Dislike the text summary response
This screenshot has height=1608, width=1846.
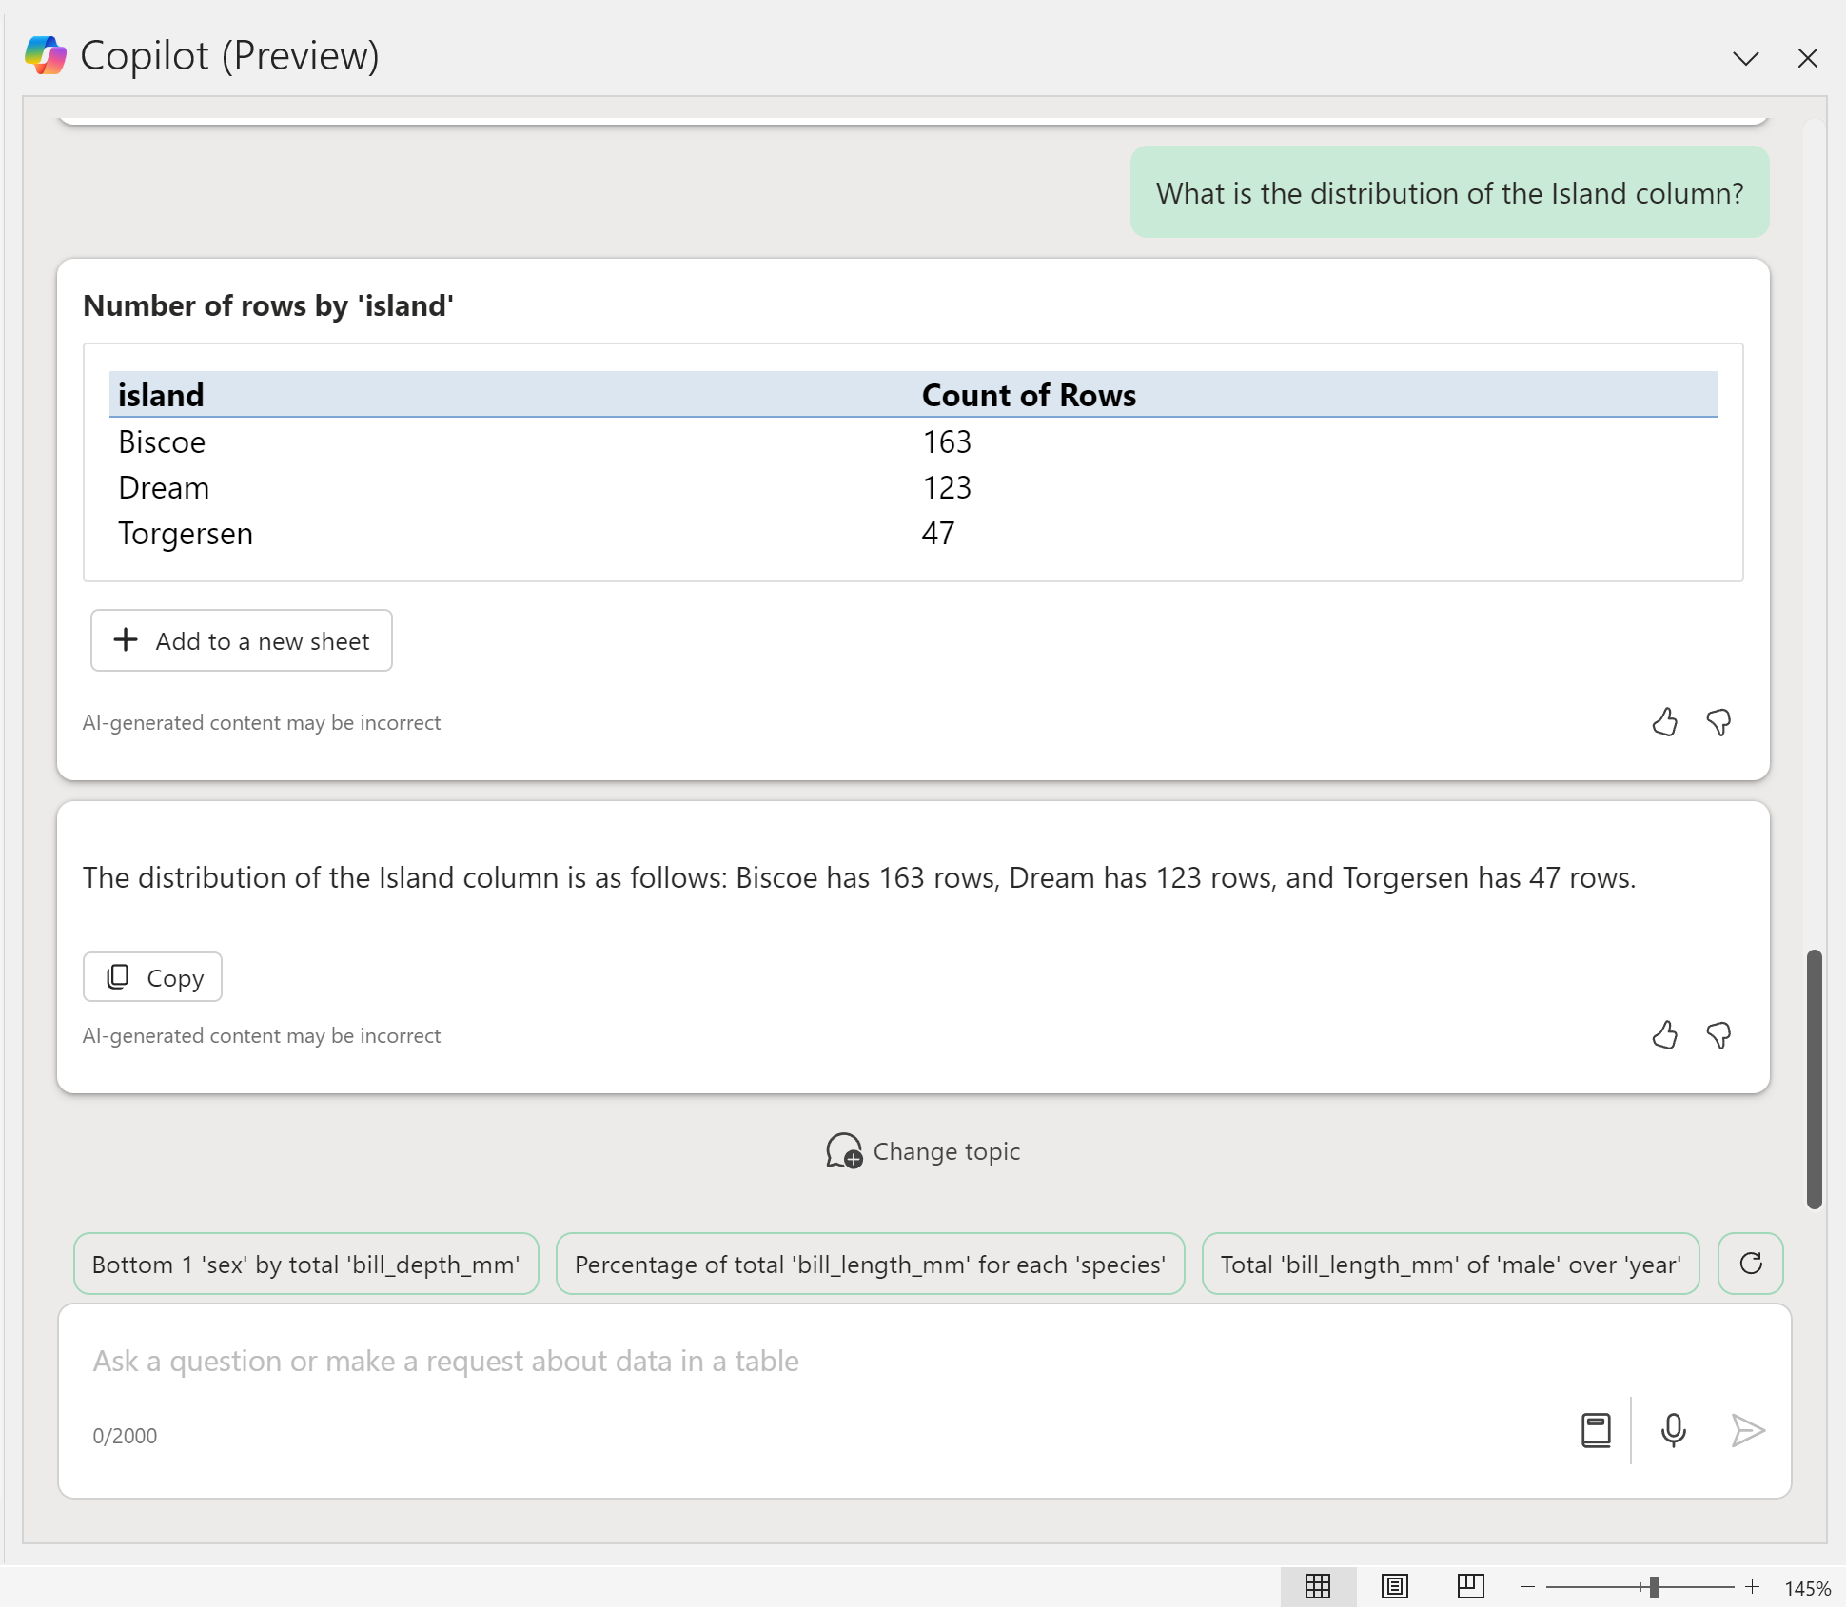1718,1035
